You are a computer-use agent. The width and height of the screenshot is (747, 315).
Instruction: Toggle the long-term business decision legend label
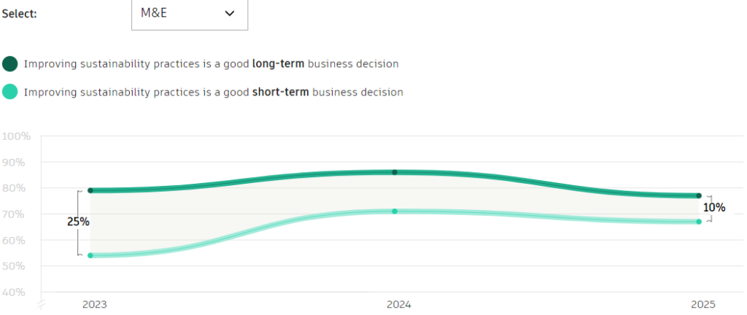(212, 63)
